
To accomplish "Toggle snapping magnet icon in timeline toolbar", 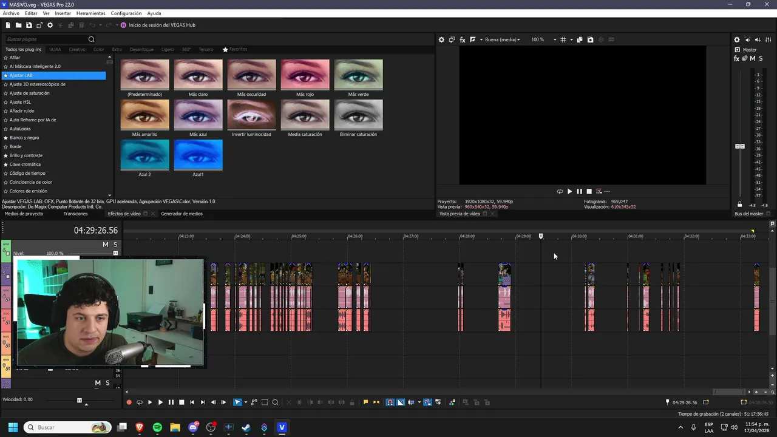I will (390, 402).
